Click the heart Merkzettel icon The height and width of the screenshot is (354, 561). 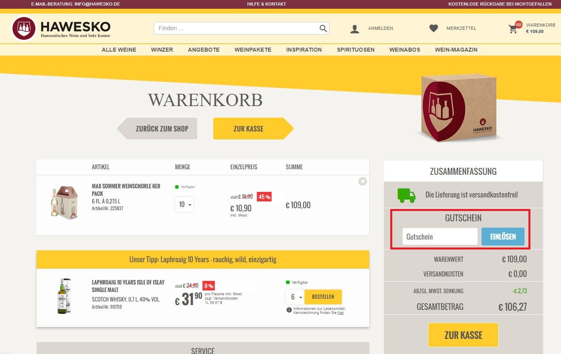click(434, 28)
